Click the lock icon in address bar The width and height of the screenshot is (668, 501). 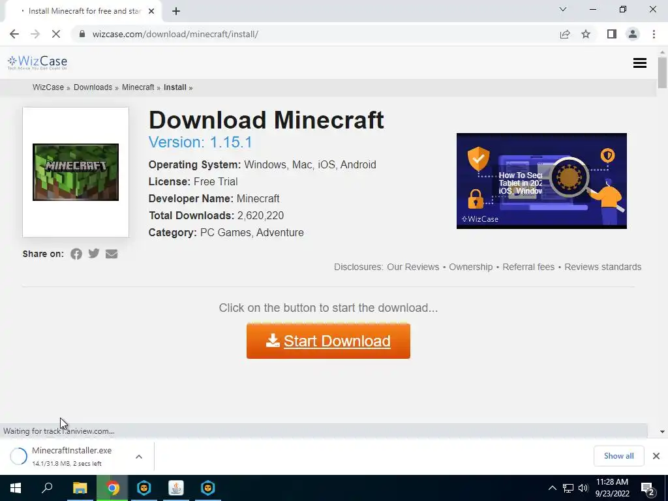83,34
